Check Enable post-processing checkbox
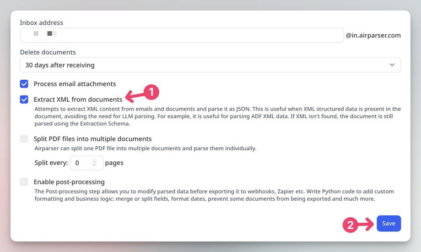 coord(24,182)
